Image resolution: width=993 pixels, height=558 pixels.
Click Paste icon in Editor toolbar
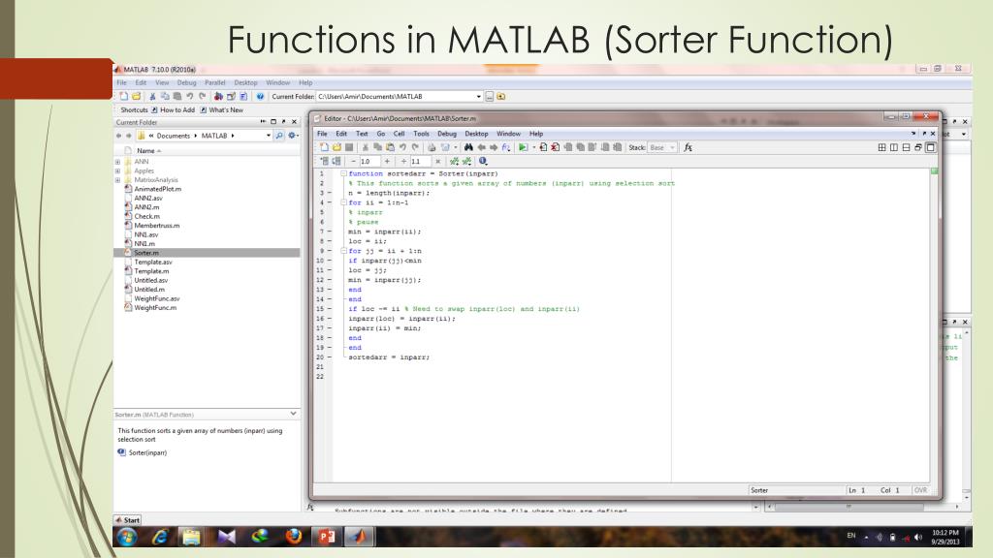[390, 147]
